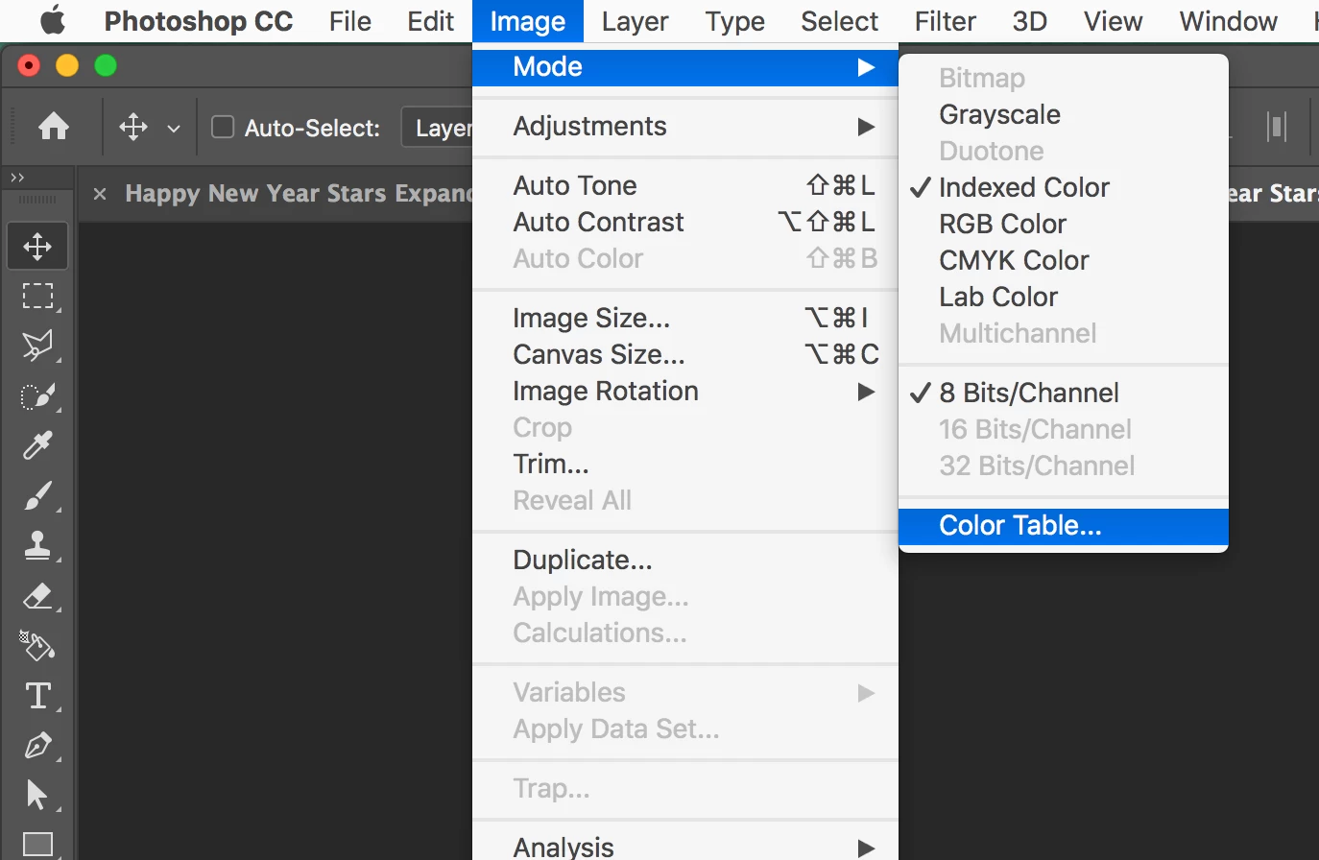Select the Horizontal Type tool
1319x860 pixels.
[37, 696]
